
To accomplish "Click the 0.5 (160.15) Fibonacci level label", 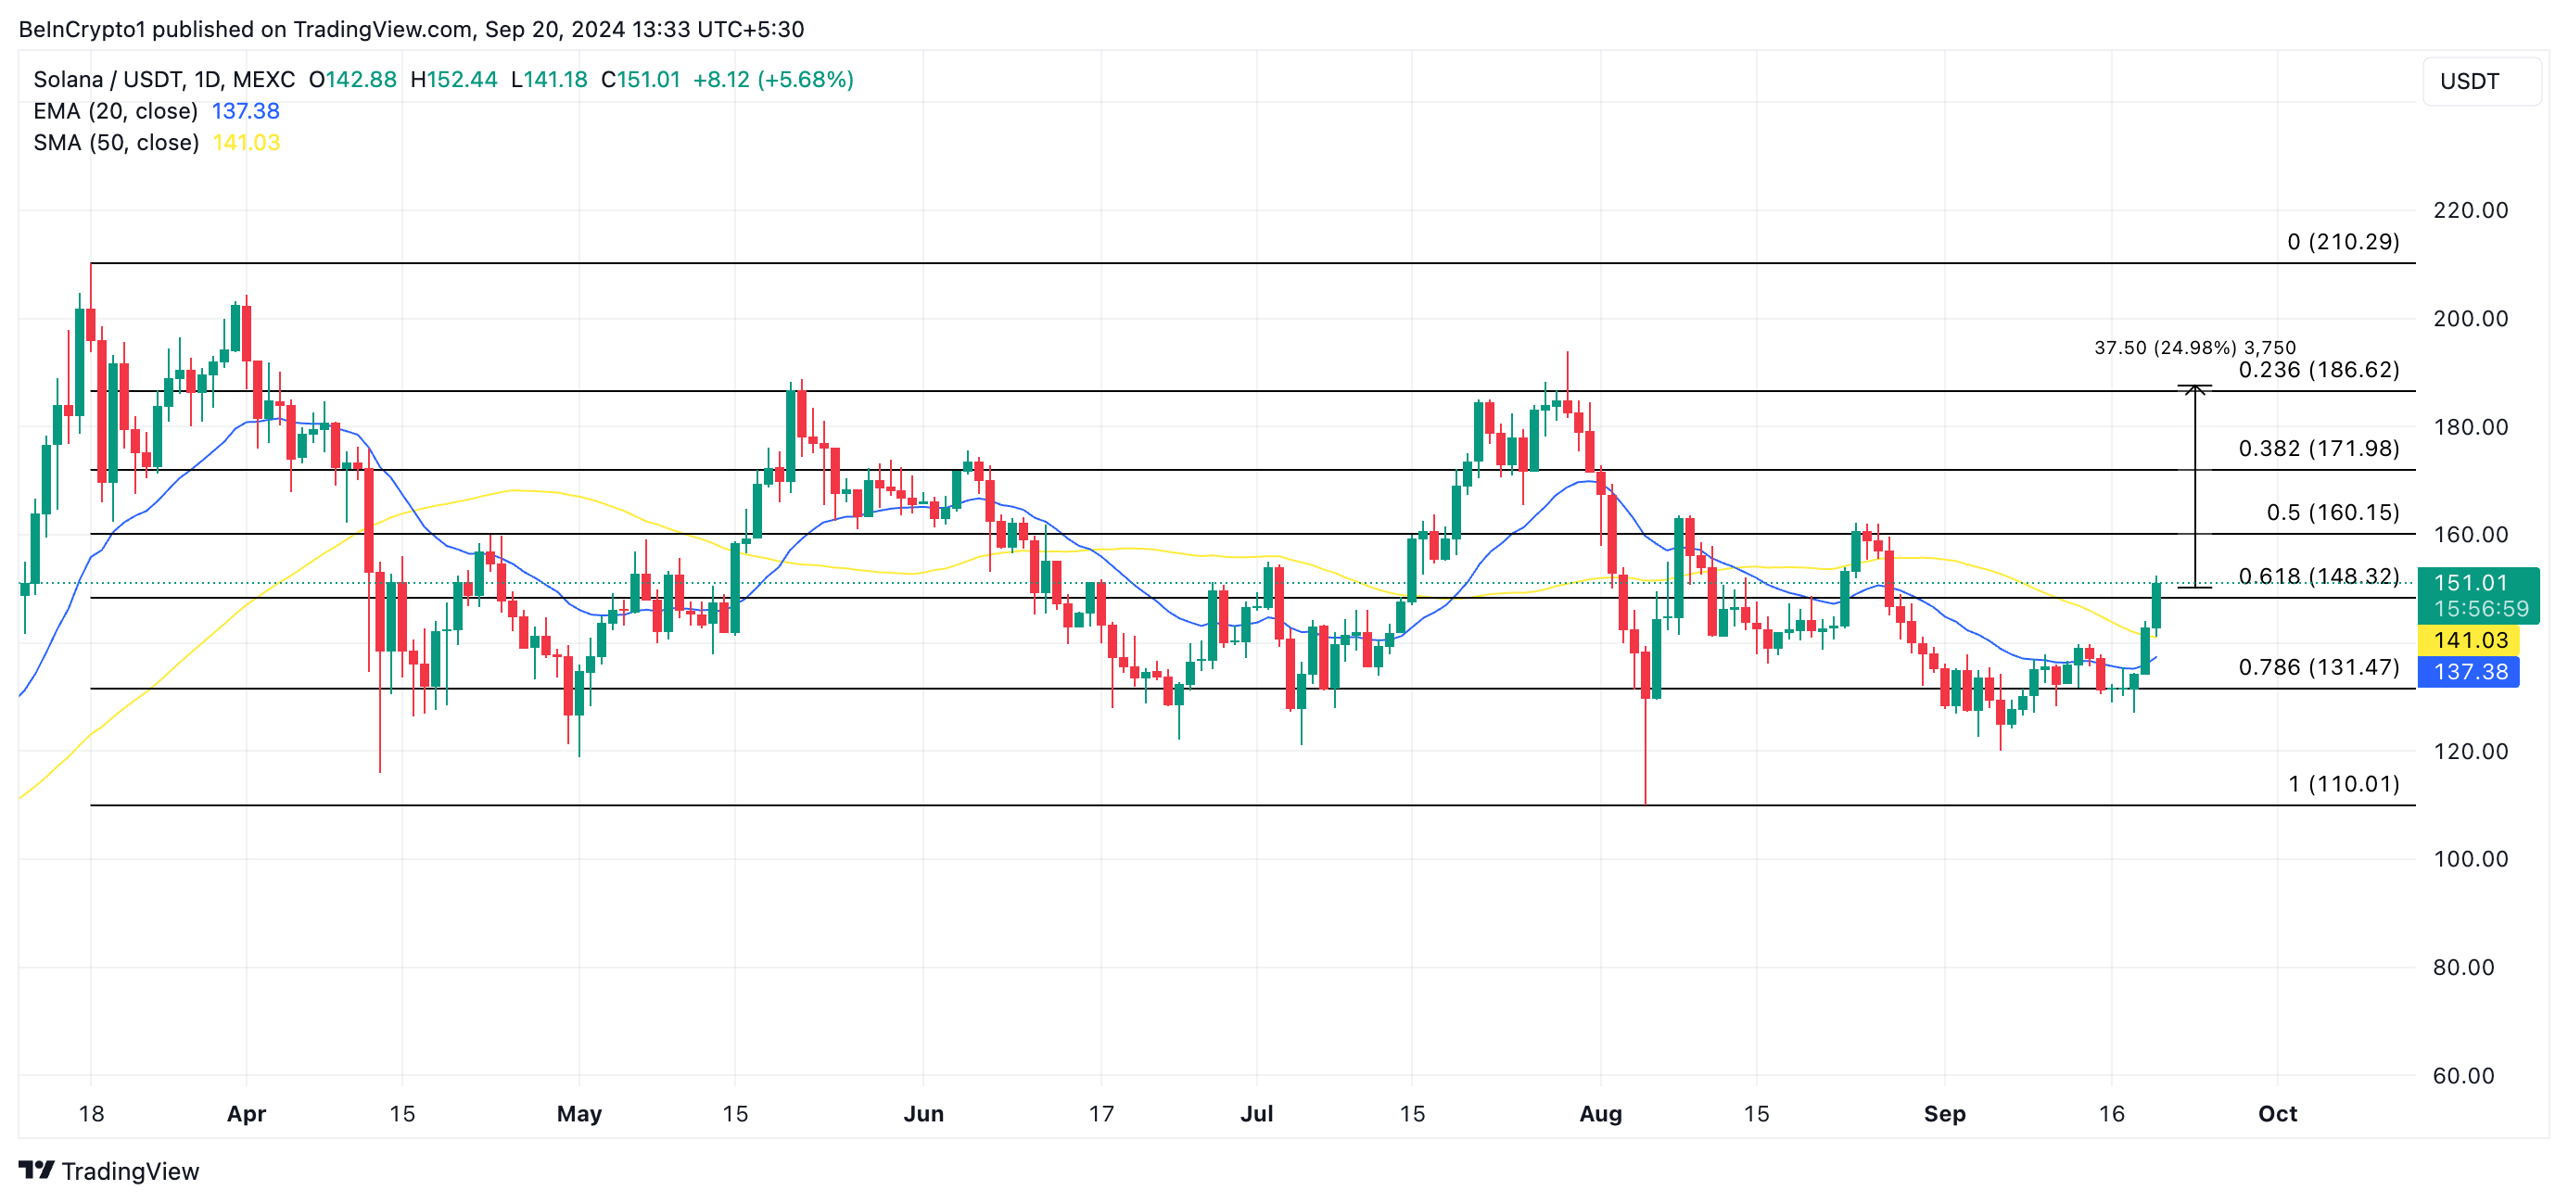I will 2332,513.
